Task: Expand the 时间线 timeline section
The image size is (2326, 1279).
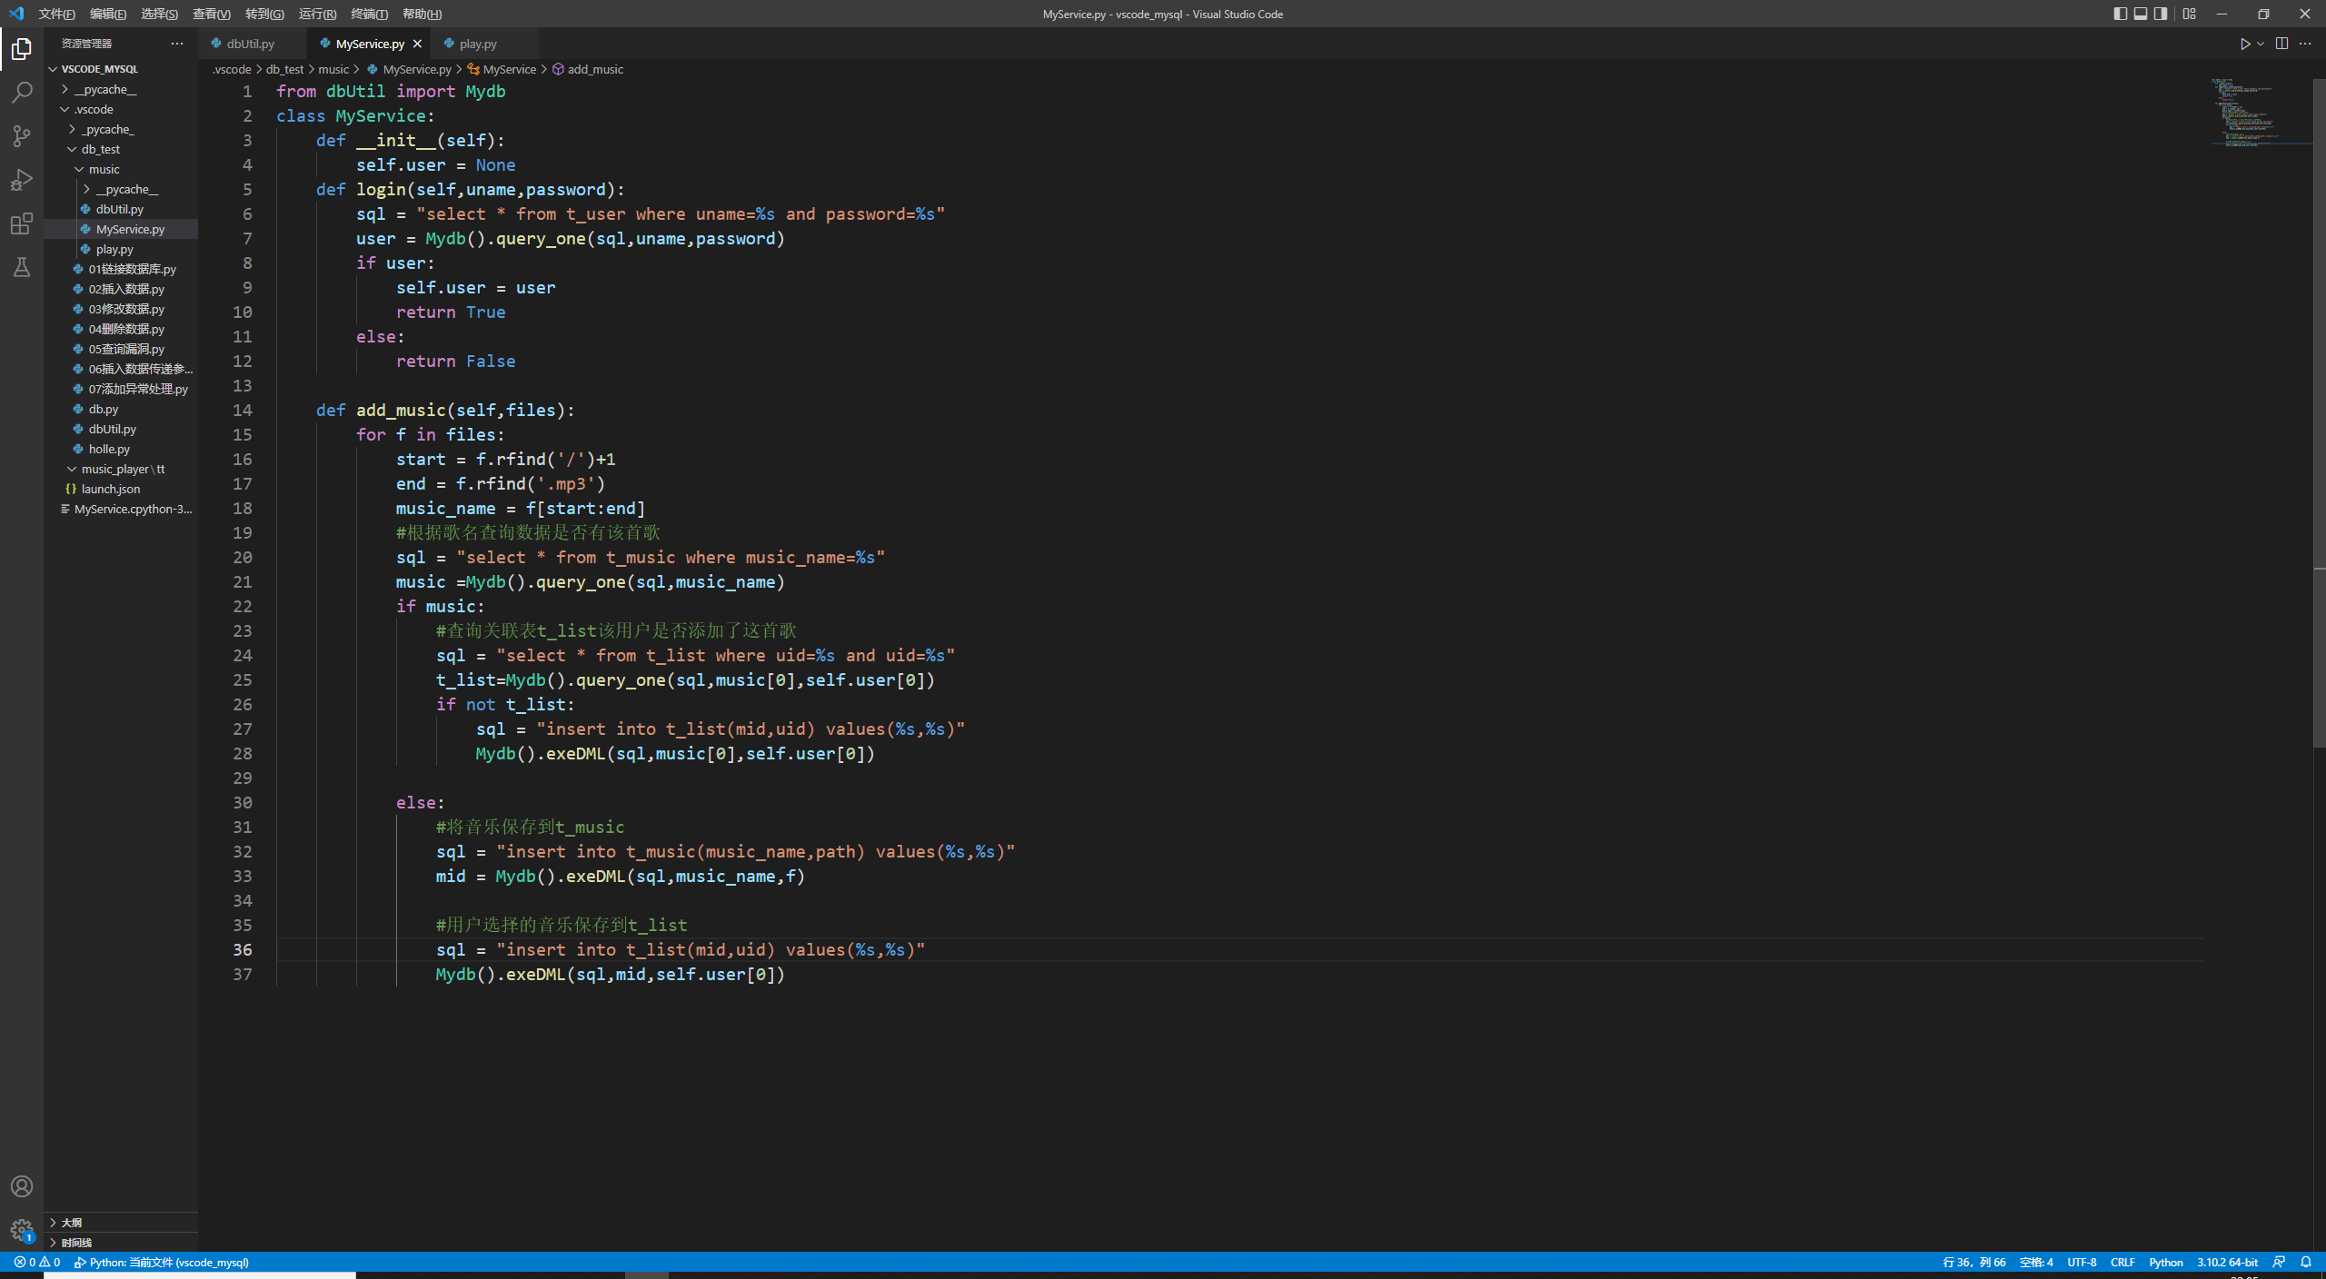Action: pyautogui.click(x=121, y=1243)
